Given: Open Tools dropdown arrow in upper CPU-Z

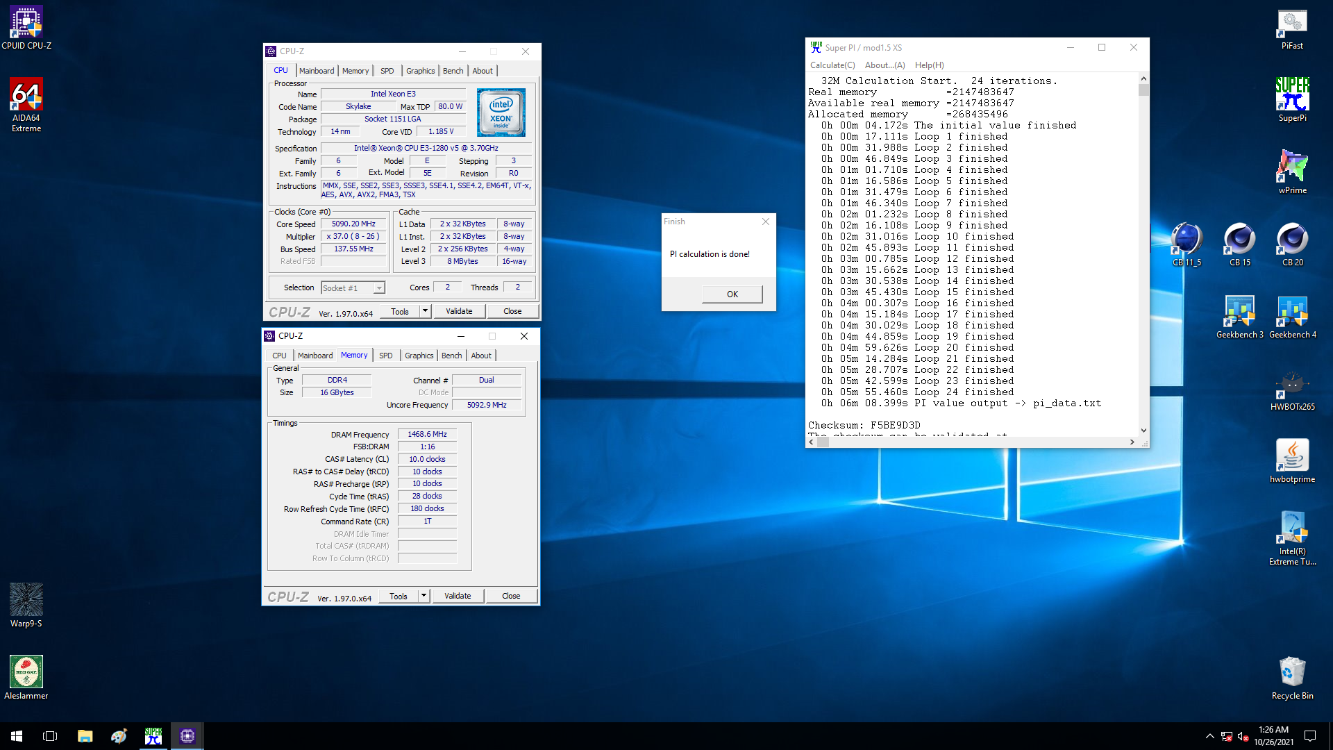Looking at the screenshot, I should pos(425,311).
